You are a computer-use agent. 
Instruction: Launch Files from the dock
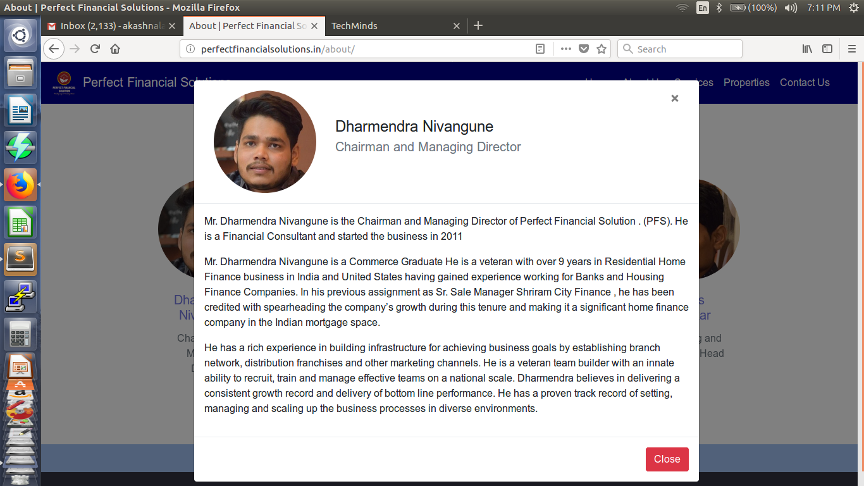coord(21,73)
